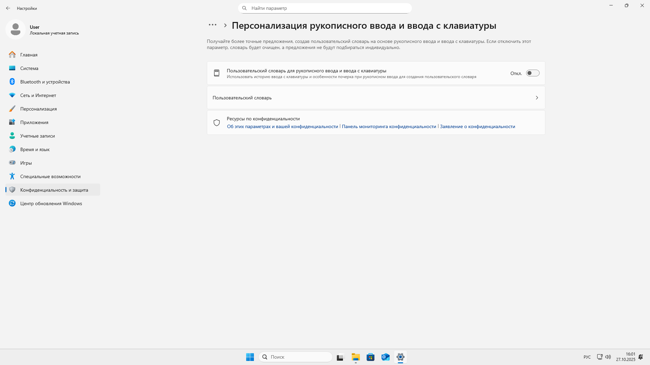Select Учетные записи in sidebar
This screenshot has width=650, height=365.
point(37,136)
